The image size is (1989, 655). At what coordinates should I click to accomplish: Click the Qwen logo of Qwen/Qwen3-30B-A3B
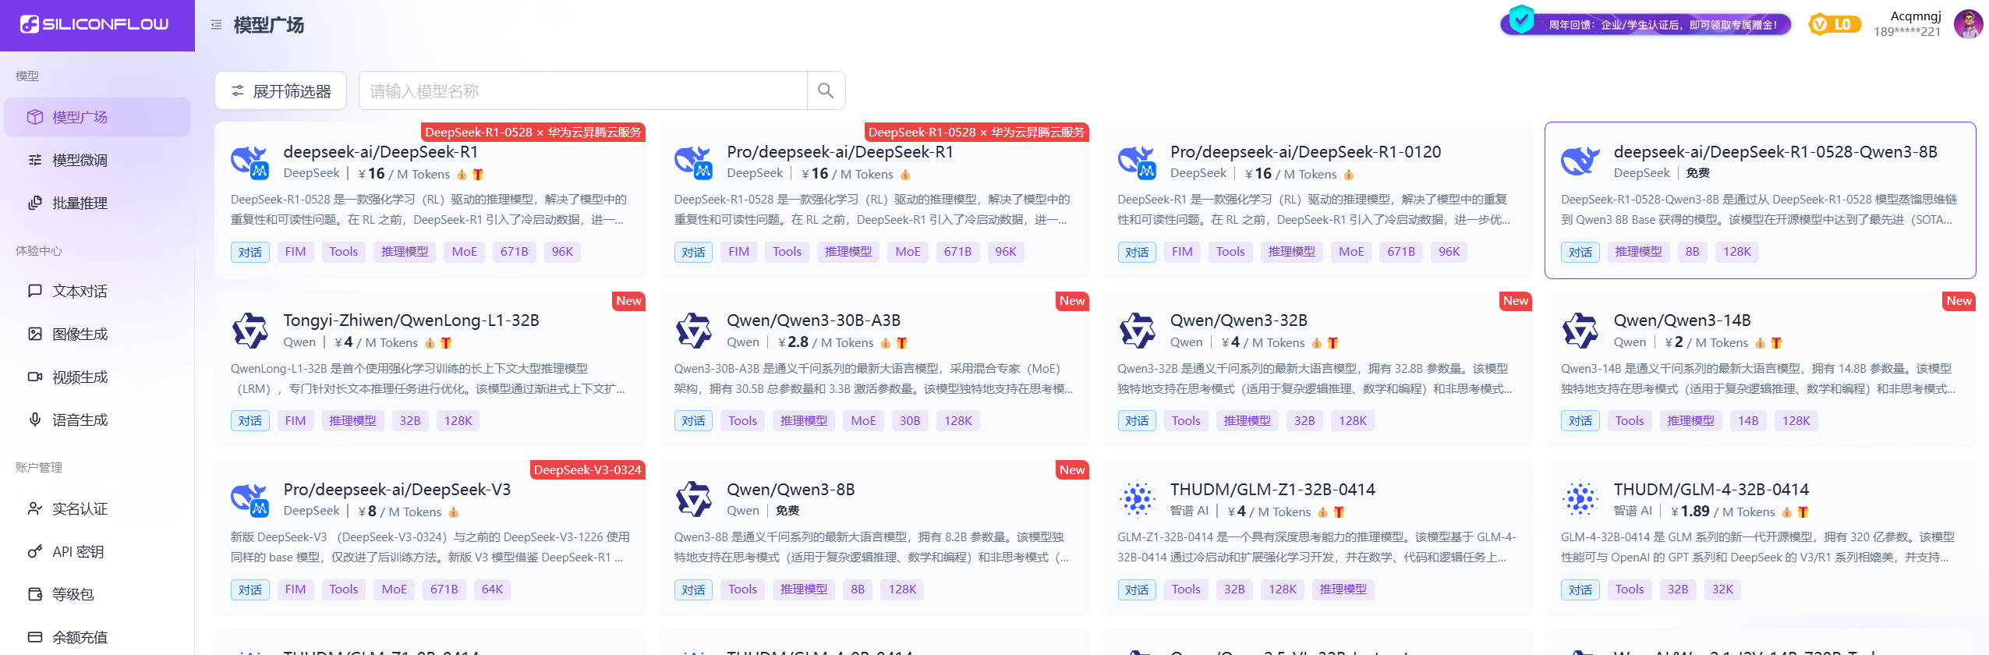[x=693, y=331]
